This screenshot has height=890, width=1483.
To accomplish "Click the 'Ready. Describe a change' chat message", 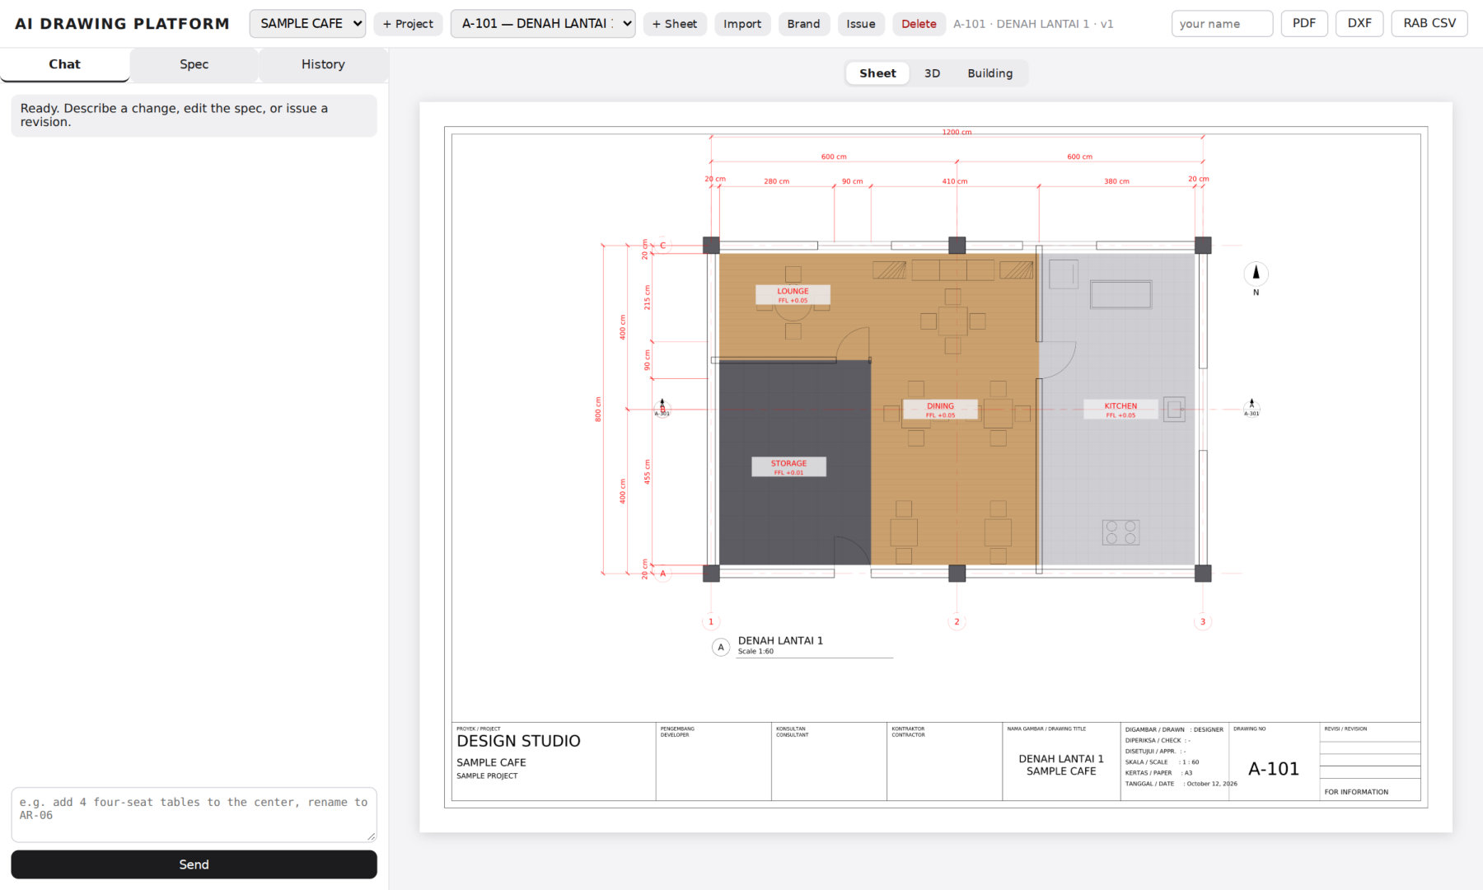I will click(x=194, y=115).
